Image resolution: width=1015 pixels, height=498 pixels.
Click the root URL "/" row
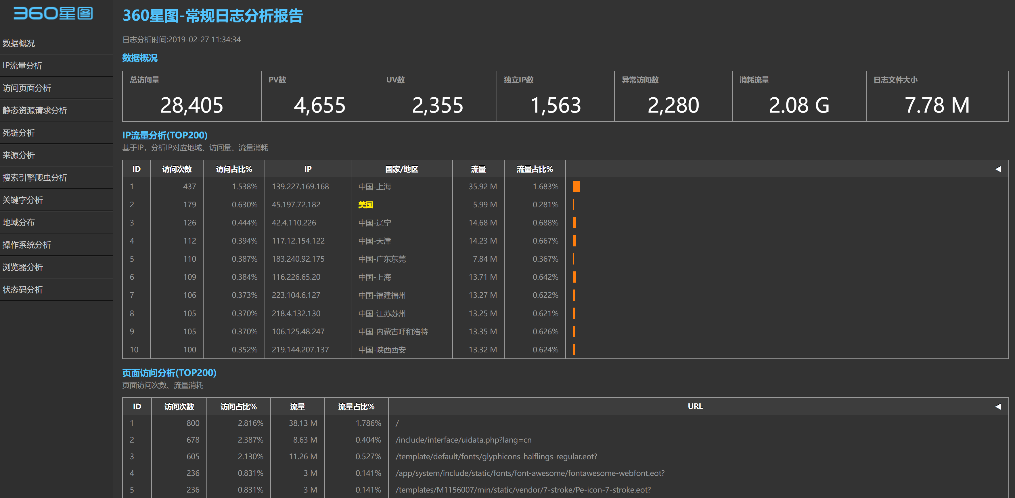click(x=397, y=424)
